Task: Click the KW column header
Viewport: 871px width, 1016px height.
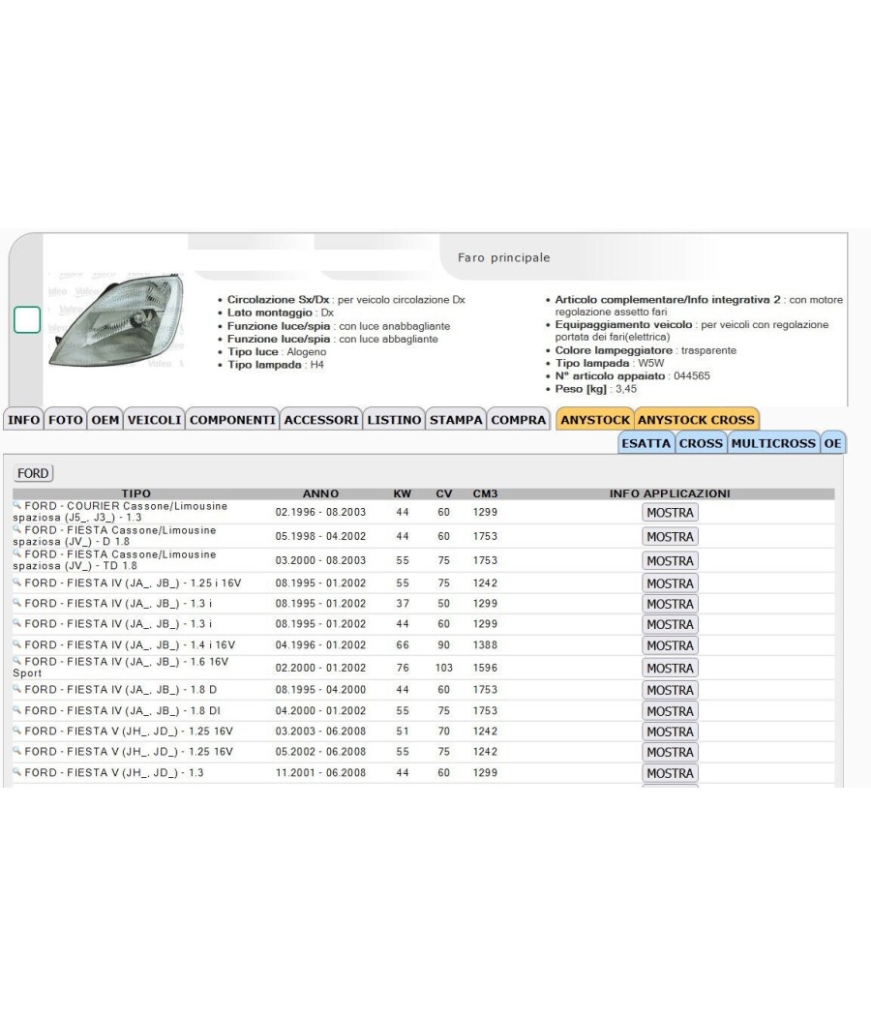Action: [403, 493]
